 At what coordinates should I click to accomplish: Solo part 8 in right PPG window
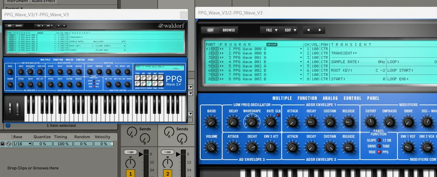[216, 79]
